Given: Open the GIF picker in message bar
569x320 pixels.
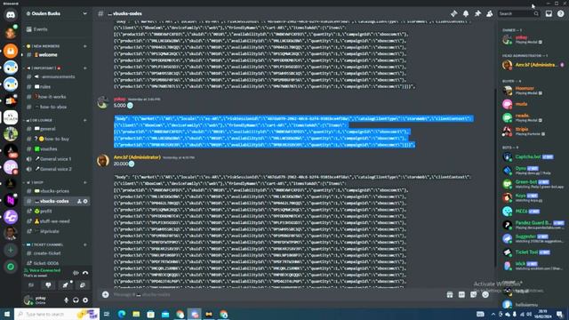Looking at the screenshot, I should pos(461,294).
